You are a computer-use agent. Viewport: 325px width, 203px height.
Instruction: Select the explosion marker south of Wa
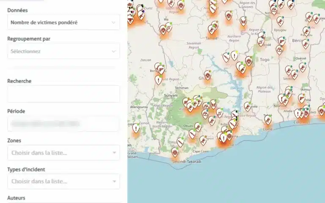click(x=169, y=27)
